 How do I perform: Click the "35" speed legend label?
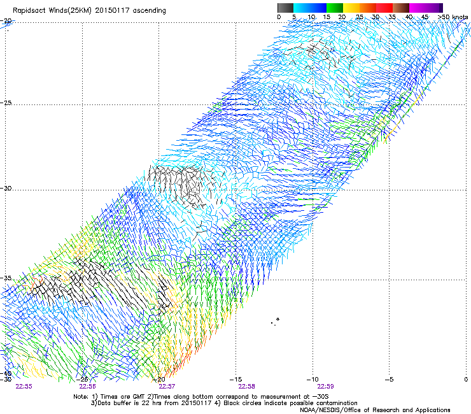(392, 17)
